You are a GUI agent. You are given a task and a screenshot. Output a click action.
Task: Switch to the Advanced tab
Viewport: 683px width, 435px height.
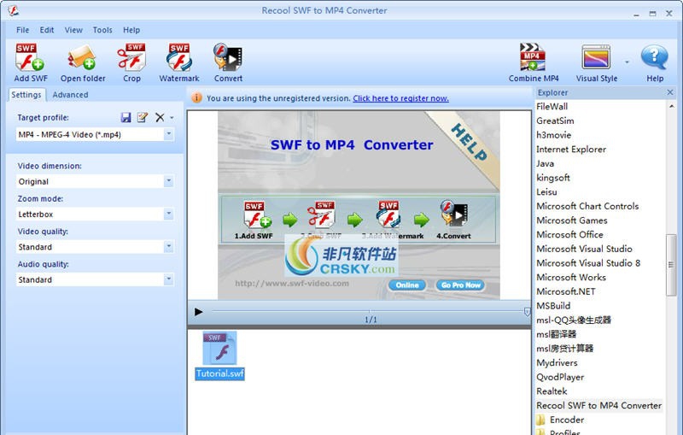click(70, 95)
